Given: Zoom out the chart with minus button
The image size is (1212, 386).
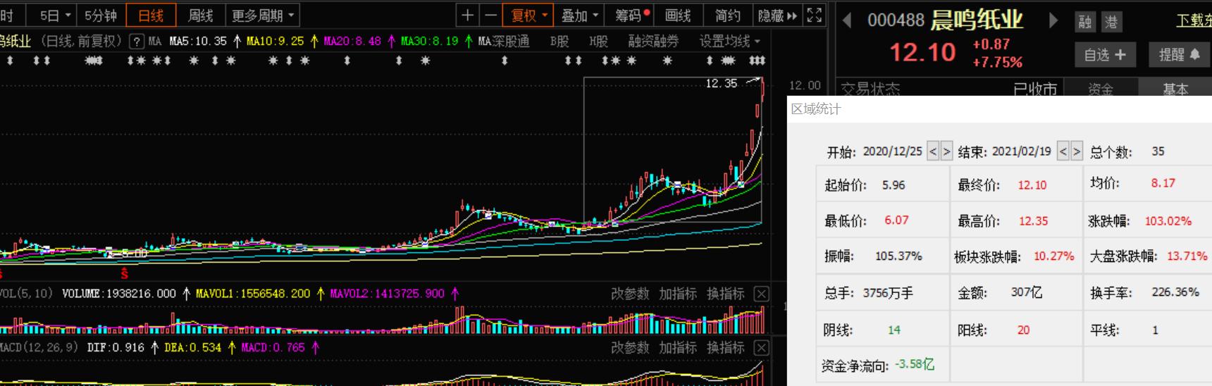Looking at the screenshot, I should pos(490,15).
